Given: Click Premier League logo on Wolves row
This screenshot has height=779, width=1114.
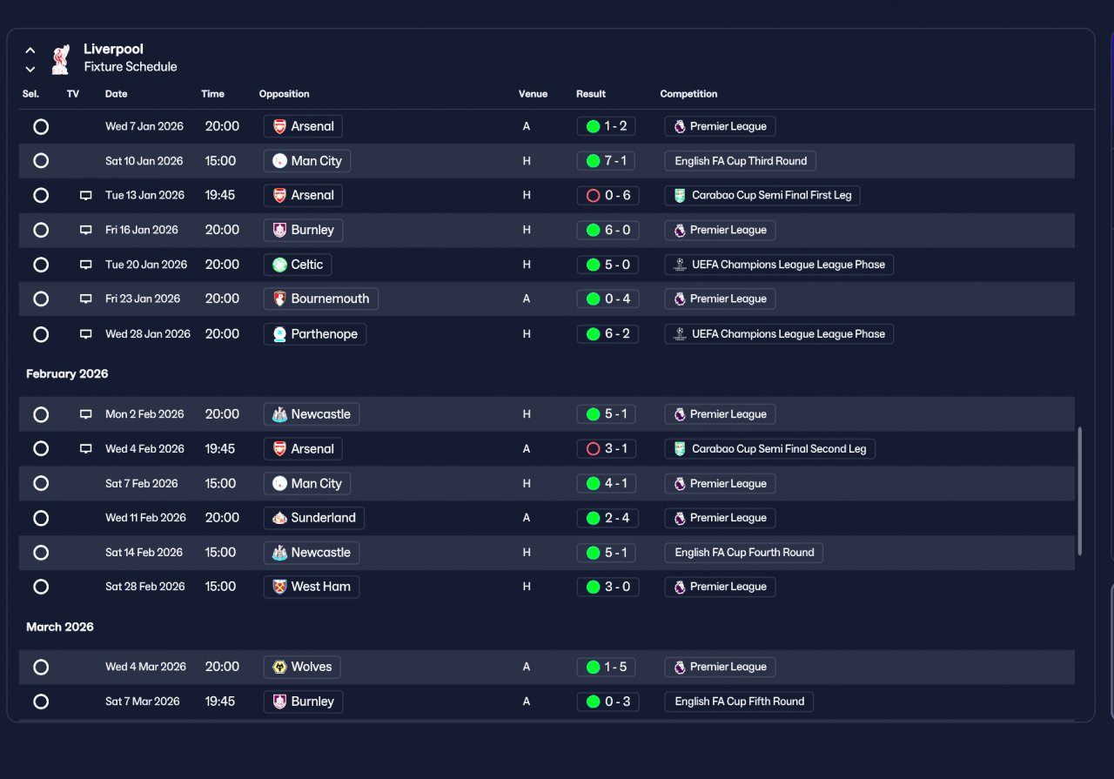Looking at the screenshot, I should pos(680,667).
